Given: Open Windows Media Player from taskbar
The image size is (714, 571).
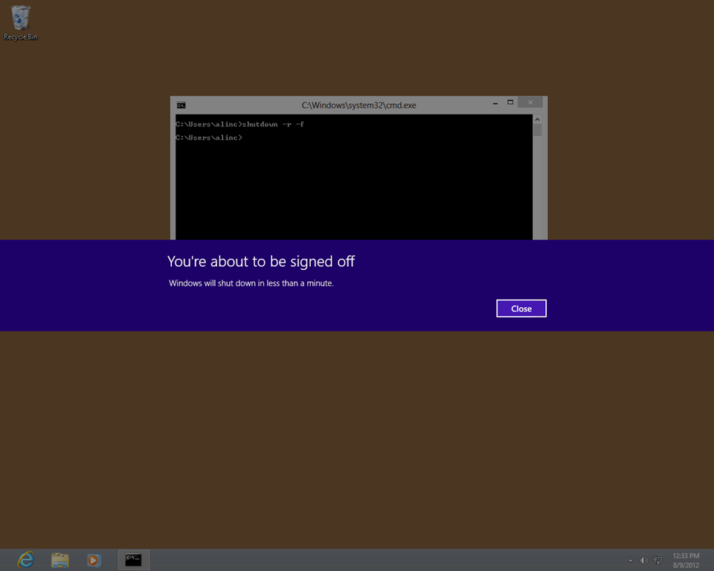Looking at the screenshot, I should (94, 560).
